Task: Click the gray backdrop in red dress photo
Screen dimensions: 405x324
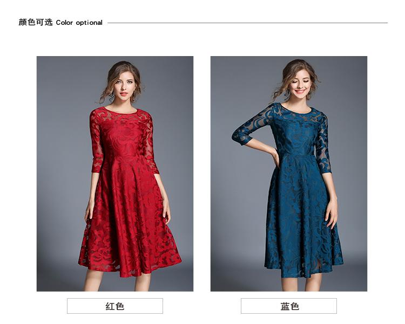Action: coord(62,116)
